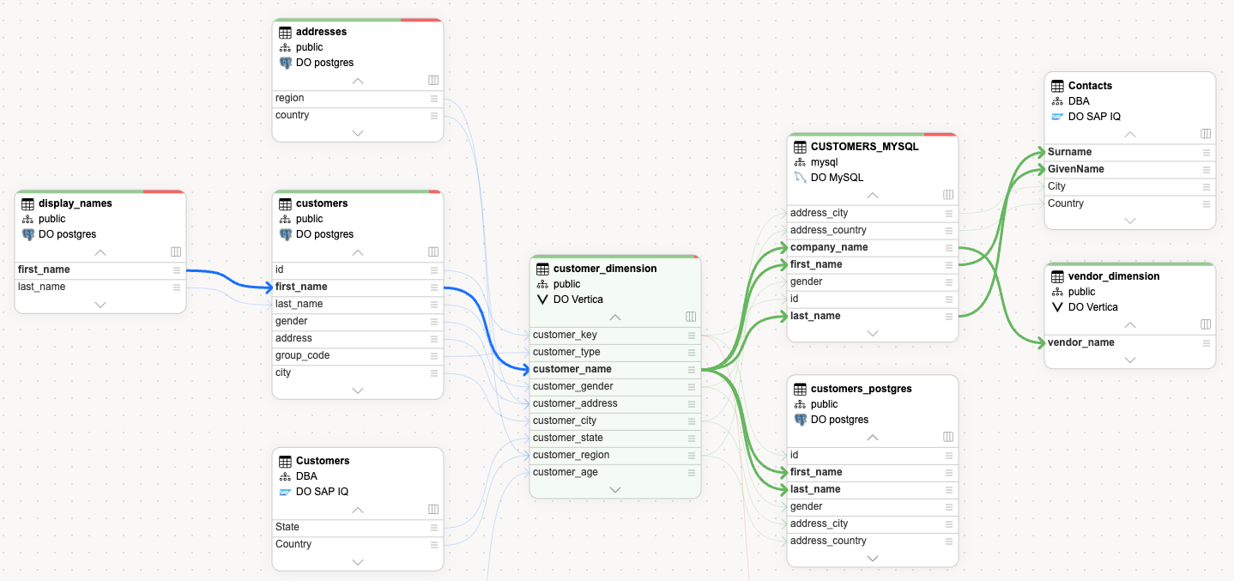The width and height of the screenshot is (1234, 581).
Task: Click the SAP IQ icon in Customers card
Action: coord(285,492)
